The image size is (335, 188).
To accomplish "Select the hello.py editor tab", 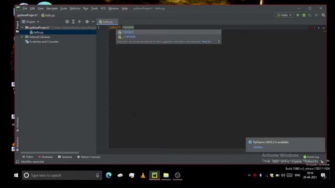I will [107, 22].
